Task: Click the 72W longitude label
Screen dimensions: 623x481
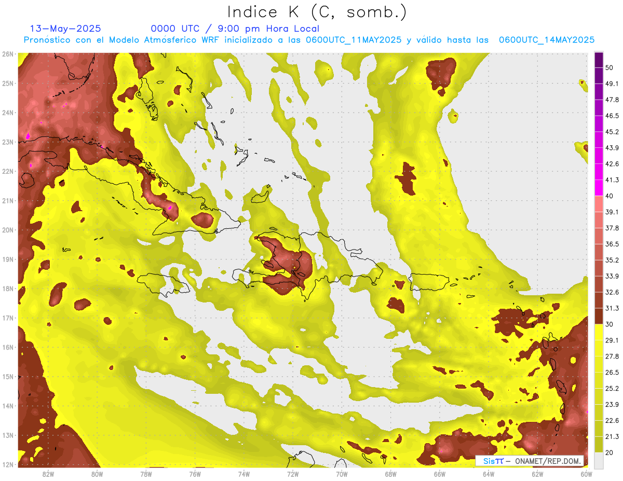Action: tap(293, 474)
